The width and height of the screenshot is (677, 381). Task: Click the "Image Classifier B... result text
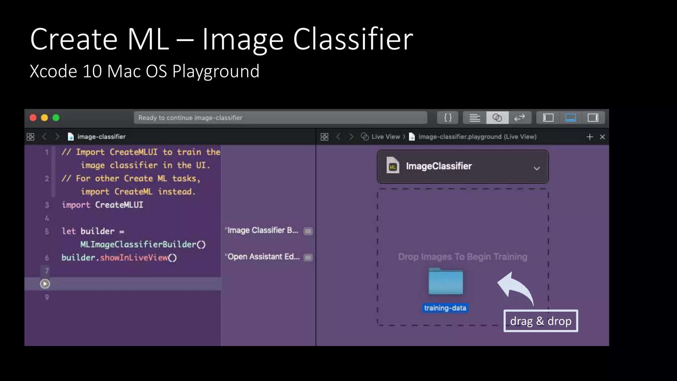(x=261, y=230)
